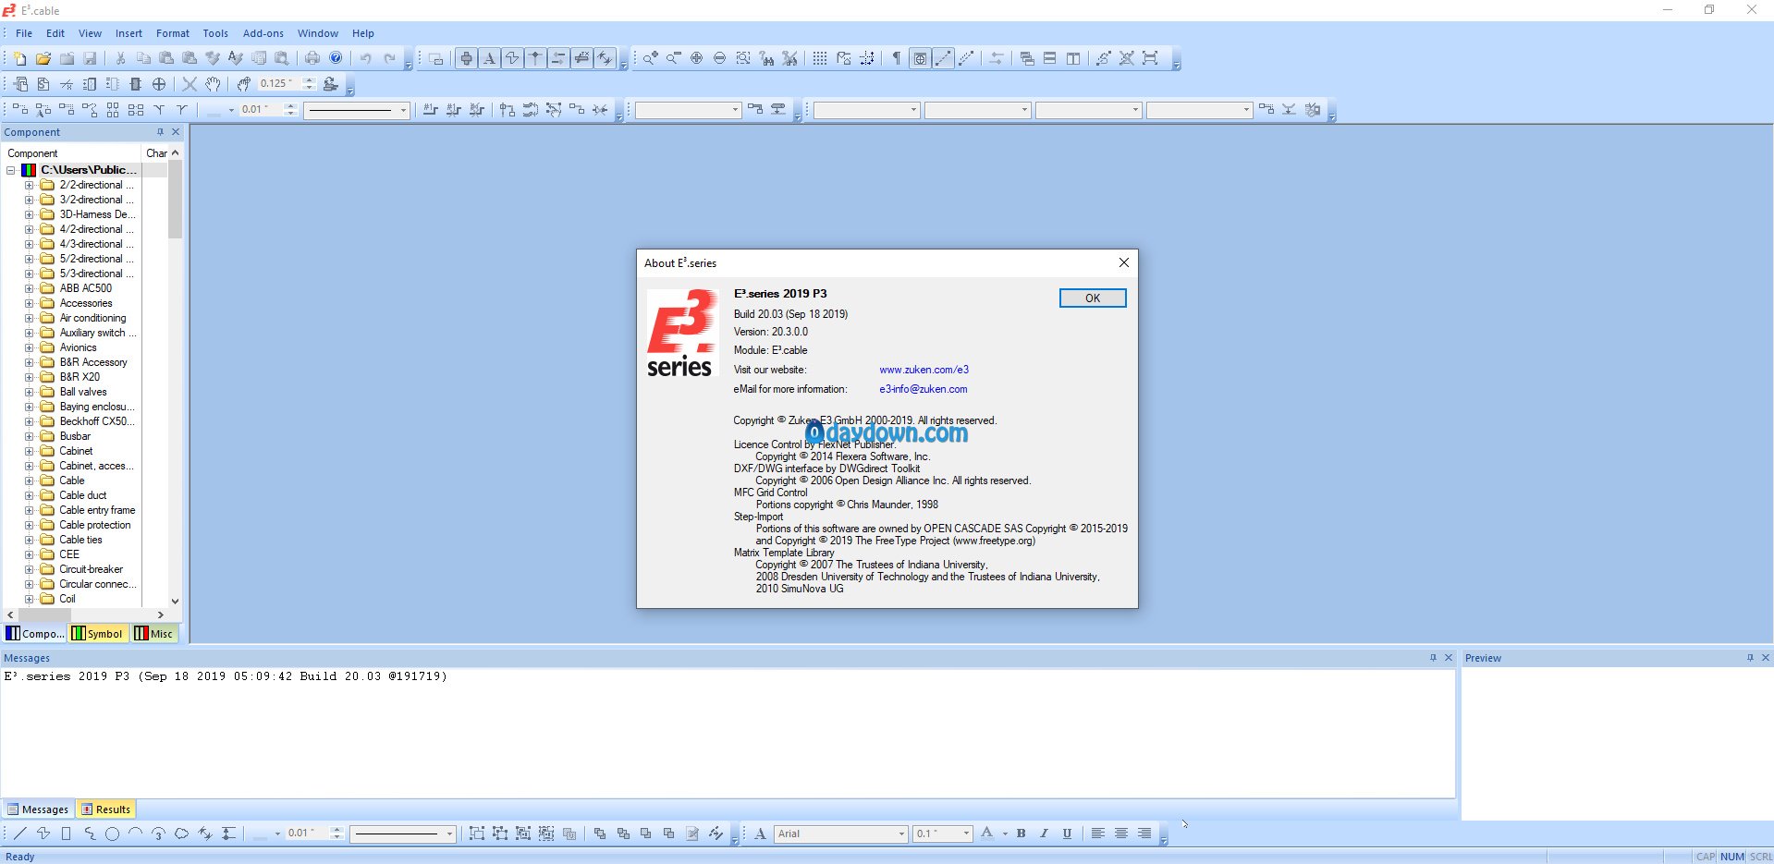Align text right in bottom toolbar
The width and height of the screenshot is (1774, 864).
pos(1144,834)
